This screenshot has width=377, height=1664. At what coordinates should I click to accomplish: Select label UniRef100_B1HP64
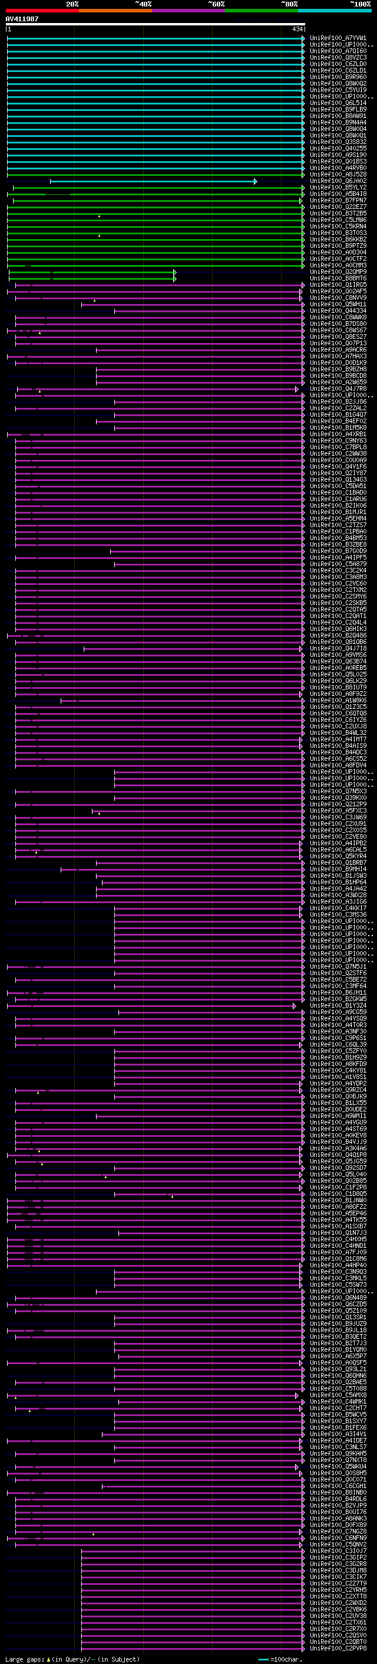(338, 882)
